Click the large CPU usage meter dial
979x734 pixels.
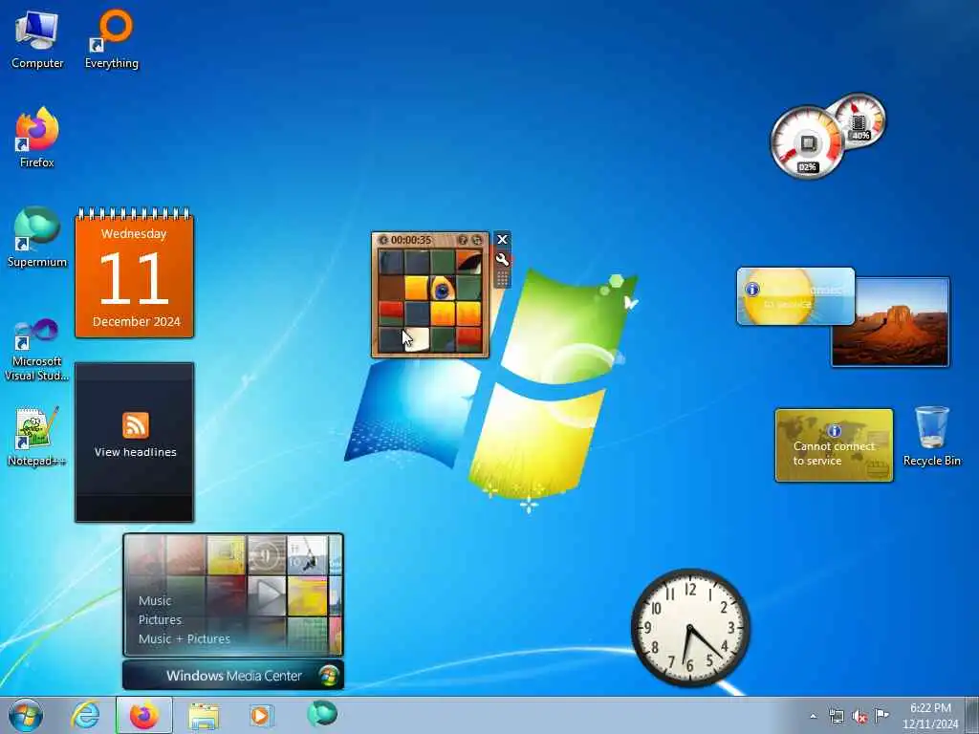coord(807,143)
